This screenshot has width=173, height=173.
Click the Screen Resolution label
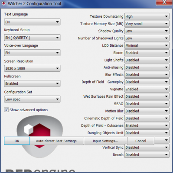(19, 61)
